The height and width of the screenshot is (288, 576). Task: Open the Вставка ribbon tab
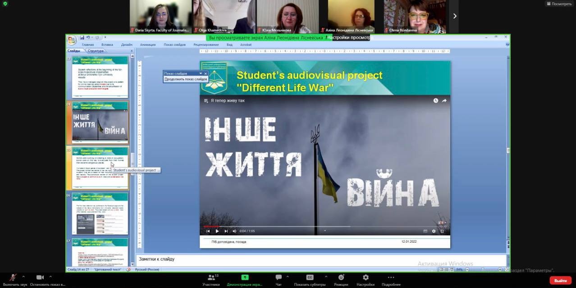(107, 45)
